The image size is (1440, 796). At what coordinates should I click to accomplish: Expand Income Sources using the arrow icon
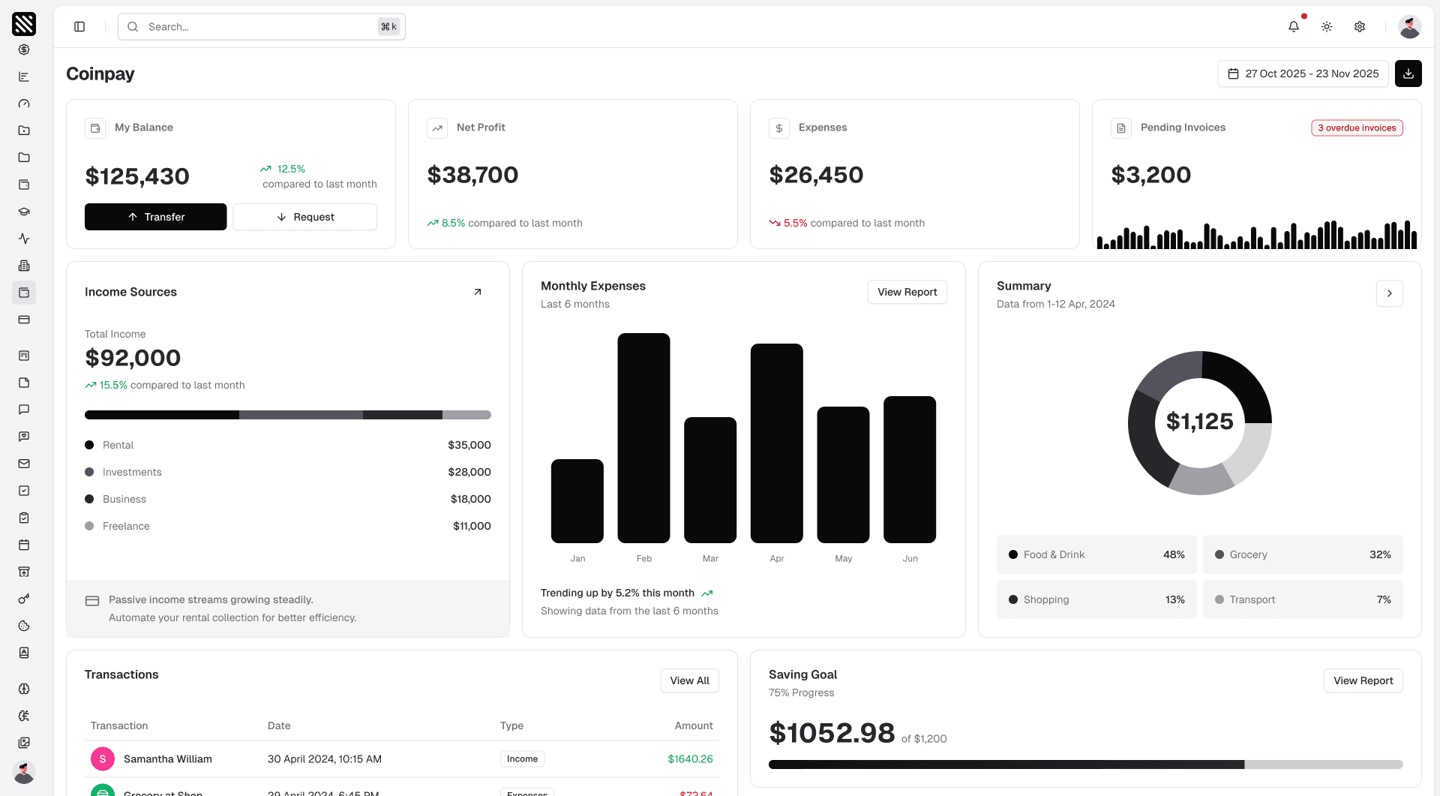coord(478,292)
